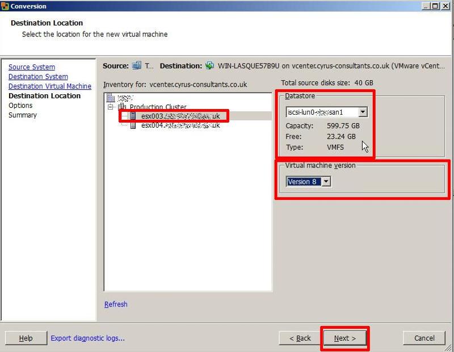454x352 pixels.
Task: Open Export diagnostic logs link
Action: 88,338
